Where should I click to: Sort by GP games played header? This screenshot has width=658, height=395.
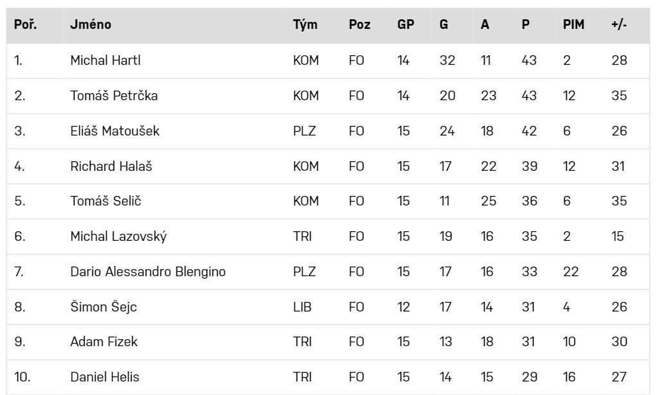[406, 25]
